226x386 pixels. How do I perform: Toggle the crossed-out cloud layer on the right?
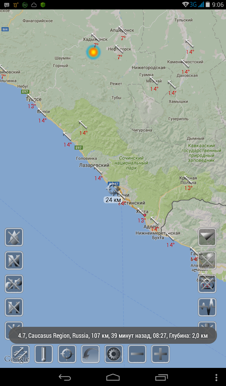207,284
